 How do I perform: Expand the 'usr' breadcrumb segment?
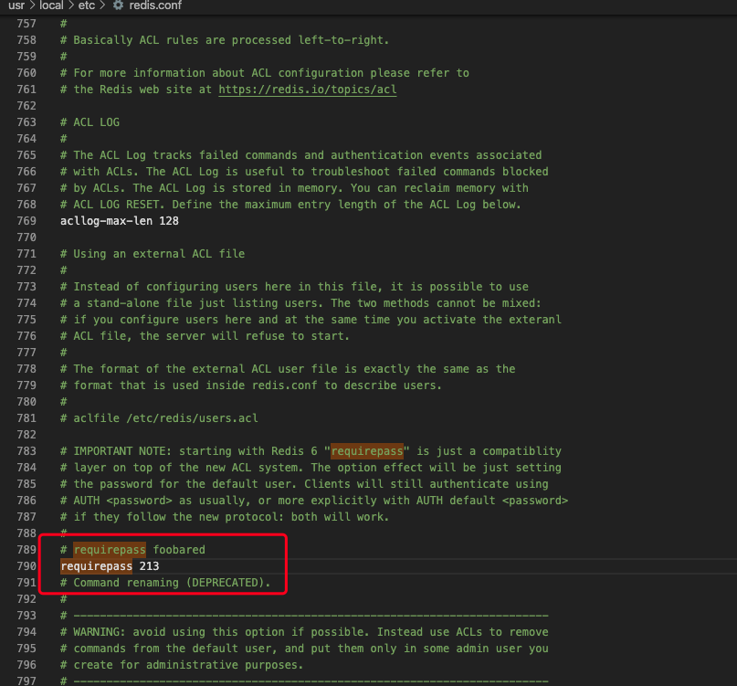coord(16,5)
